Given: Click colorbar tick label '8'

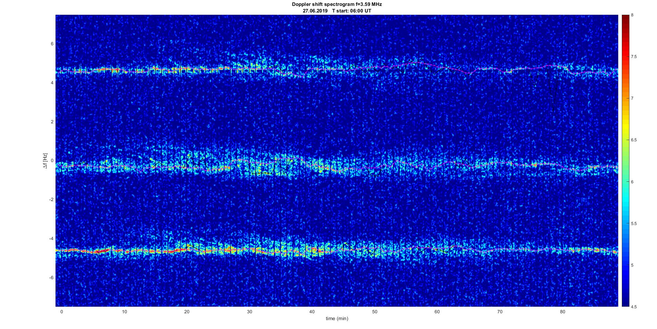Looking at the screenshot, I should [x=632, y=15].
